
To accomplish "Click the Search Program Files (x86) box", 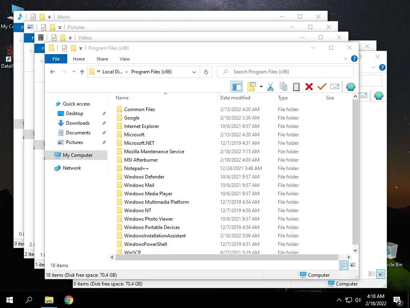I will [x=285, y=72].
